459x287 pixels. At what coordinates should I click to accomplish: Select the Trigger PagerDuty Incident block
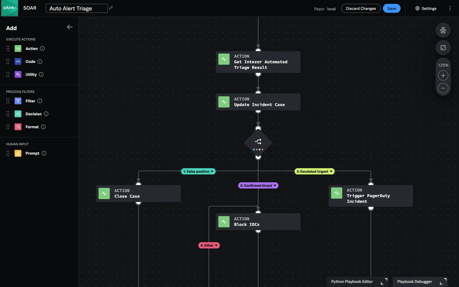(371, 196)
